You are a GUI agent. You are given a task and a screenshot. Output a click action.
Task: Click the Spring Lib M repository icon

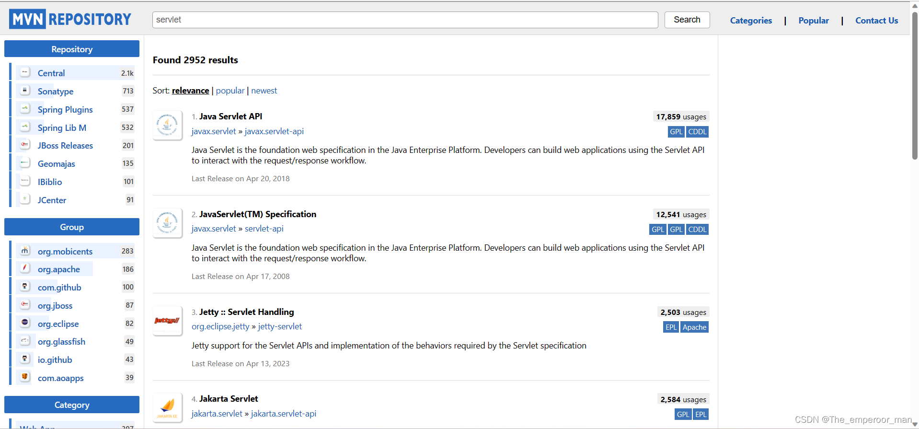(25, 127)
